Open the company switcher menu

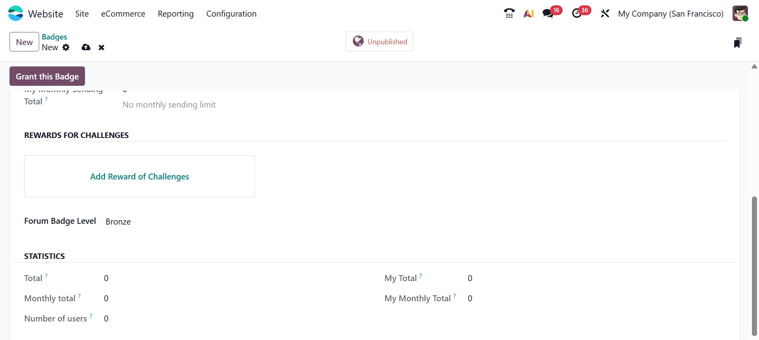670,14
